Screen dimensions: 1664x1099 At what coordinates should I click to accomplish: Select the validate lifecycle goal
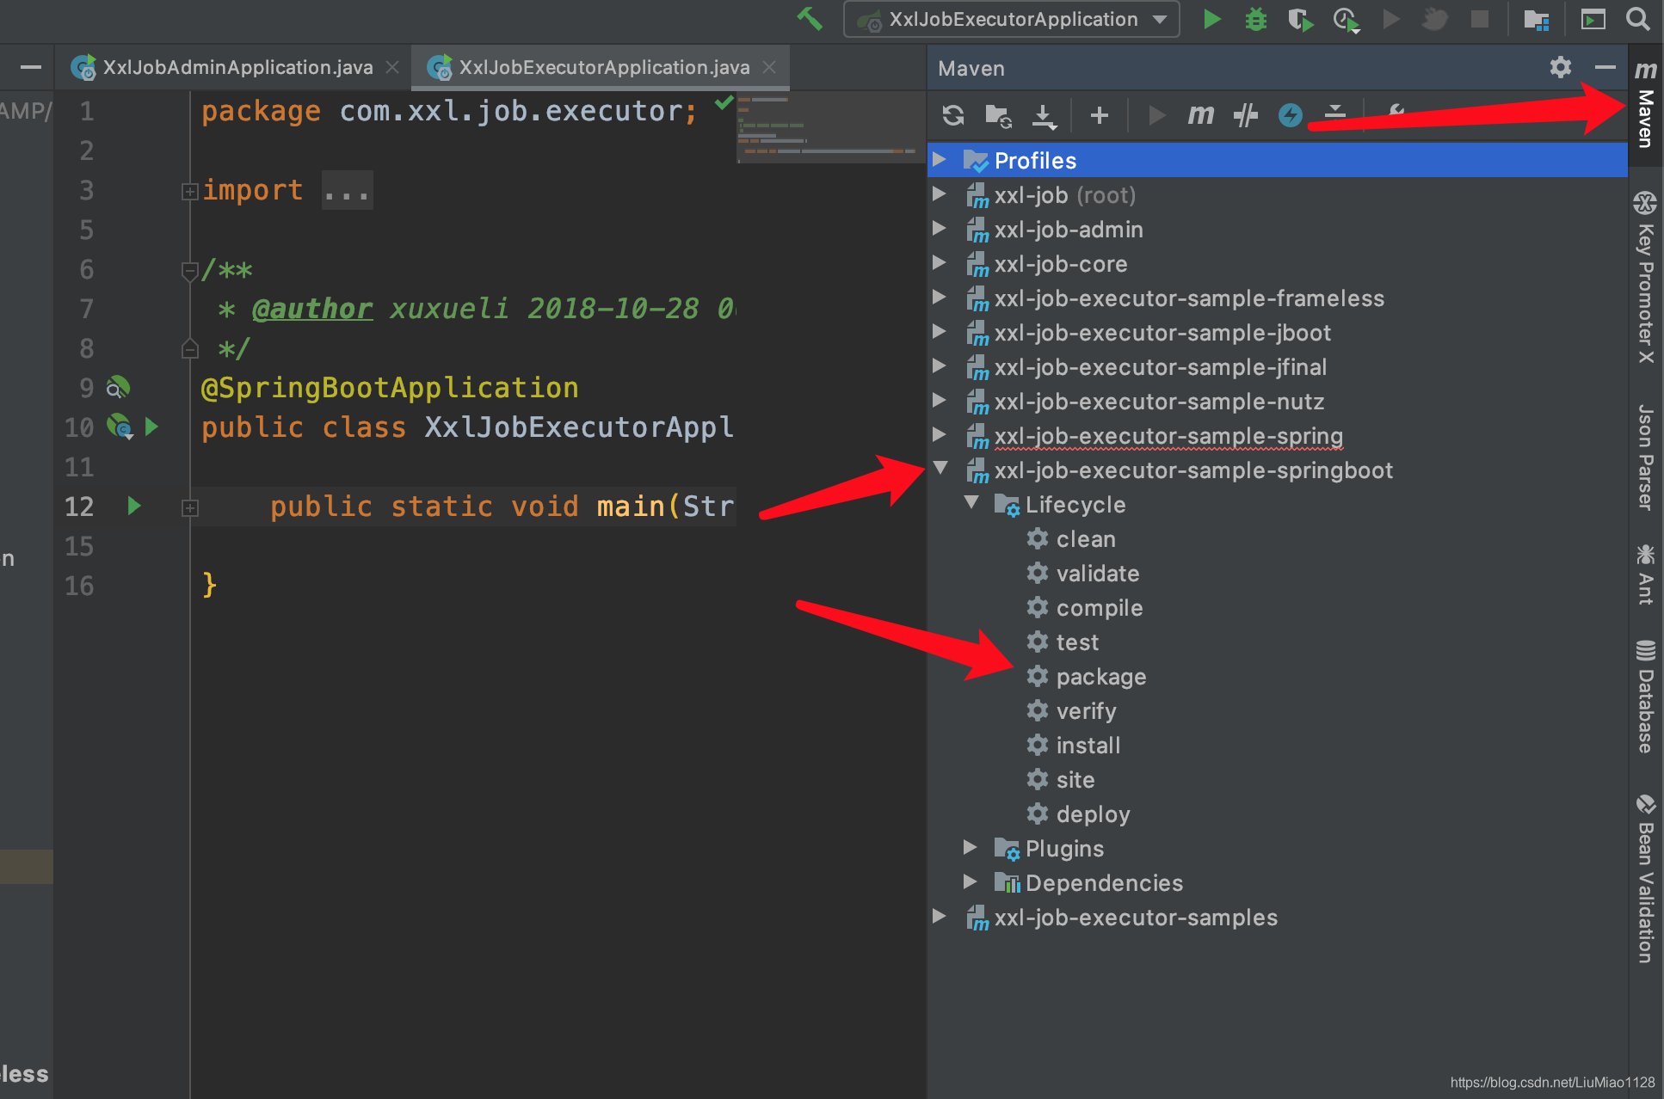pyautogui.click(x=1082, y=574)
